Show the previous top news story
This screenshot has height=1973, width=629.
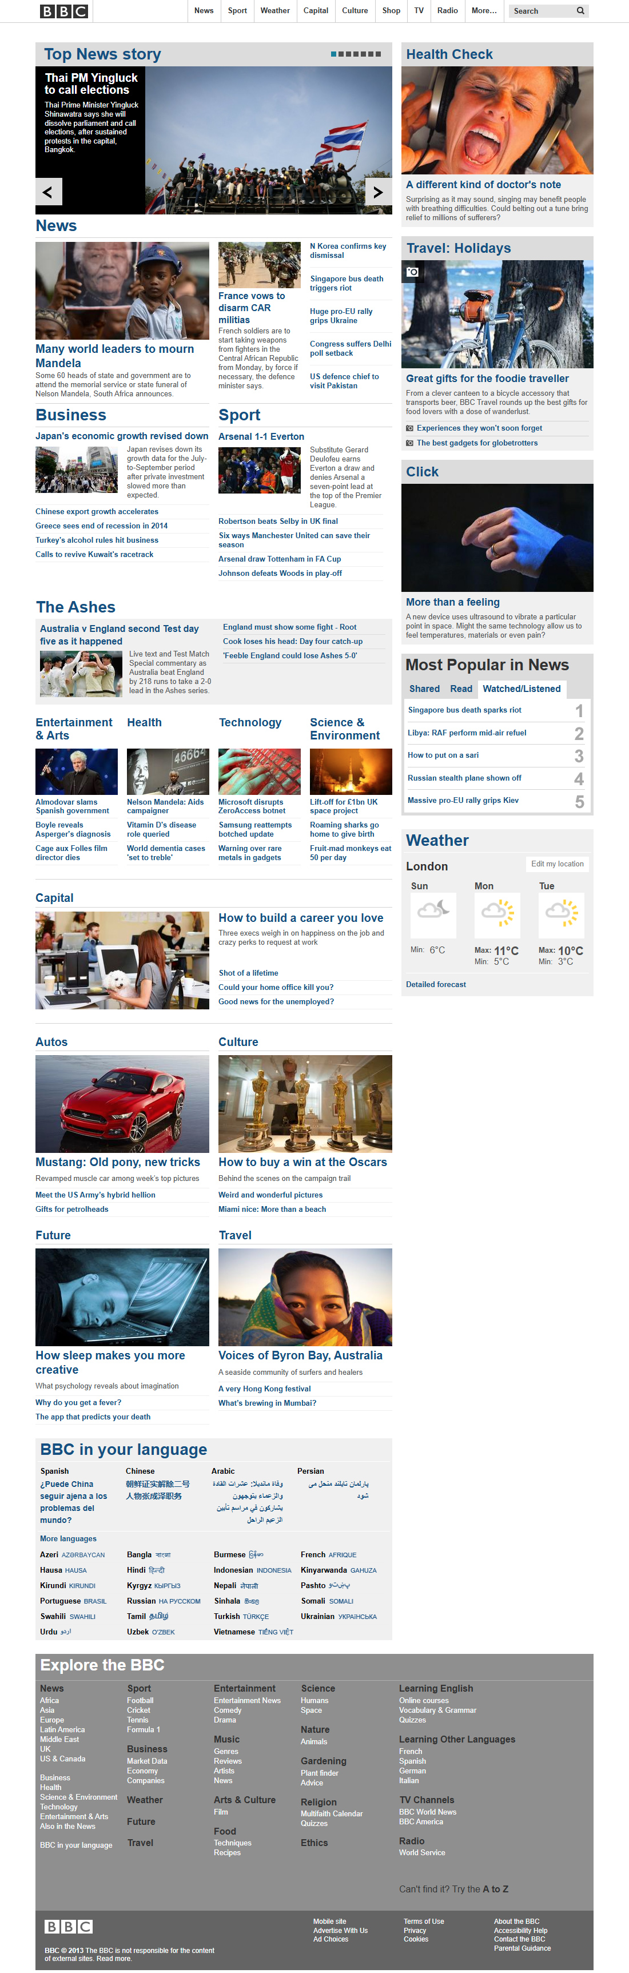point(48,192)
